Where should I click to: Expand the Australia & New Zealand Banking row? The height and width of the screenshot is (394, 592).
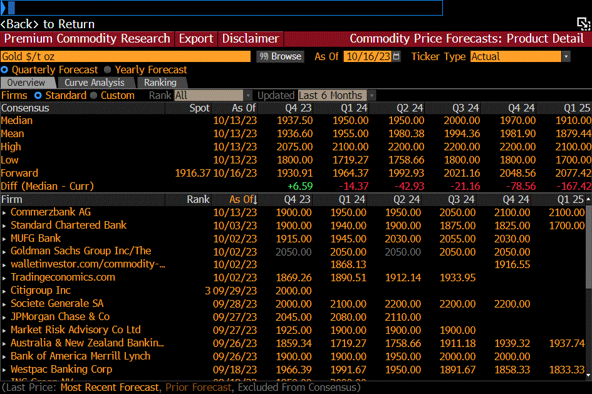[x=4, y=344]
